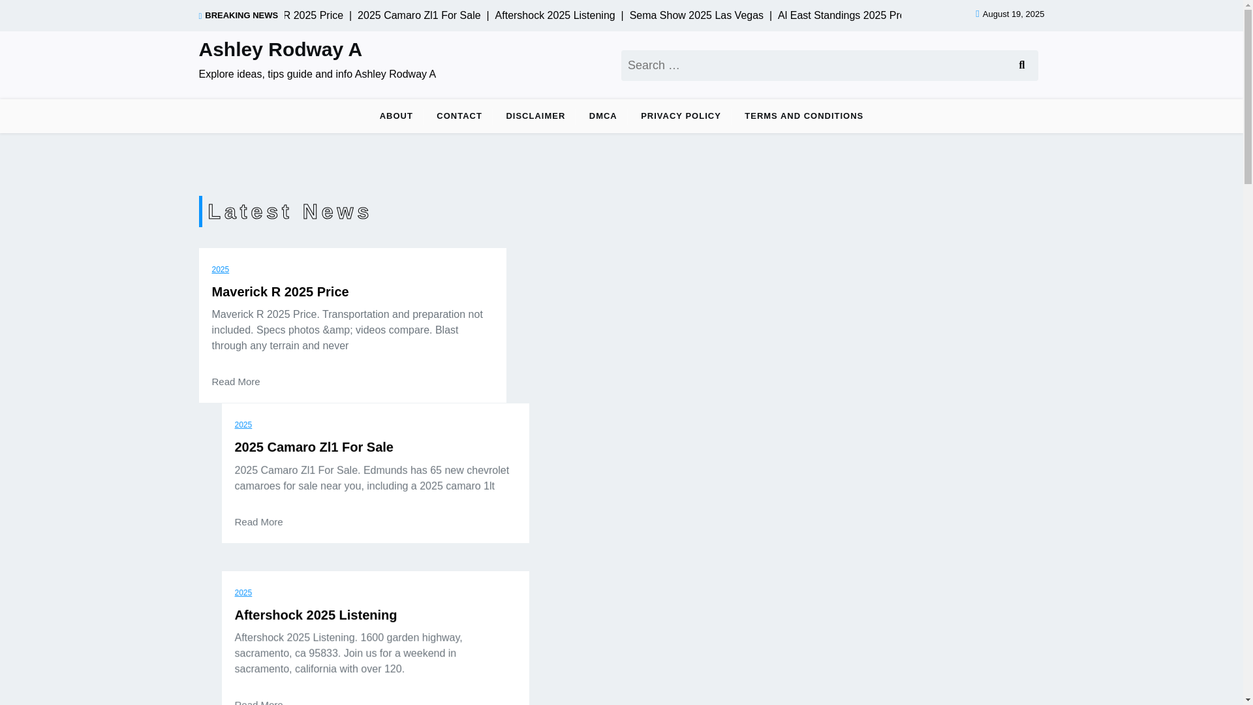Image resolution: width=1253 pixels, height=705 pixels.
Task: Click ticker headline Al East Standings 2025
Action: 839,16
